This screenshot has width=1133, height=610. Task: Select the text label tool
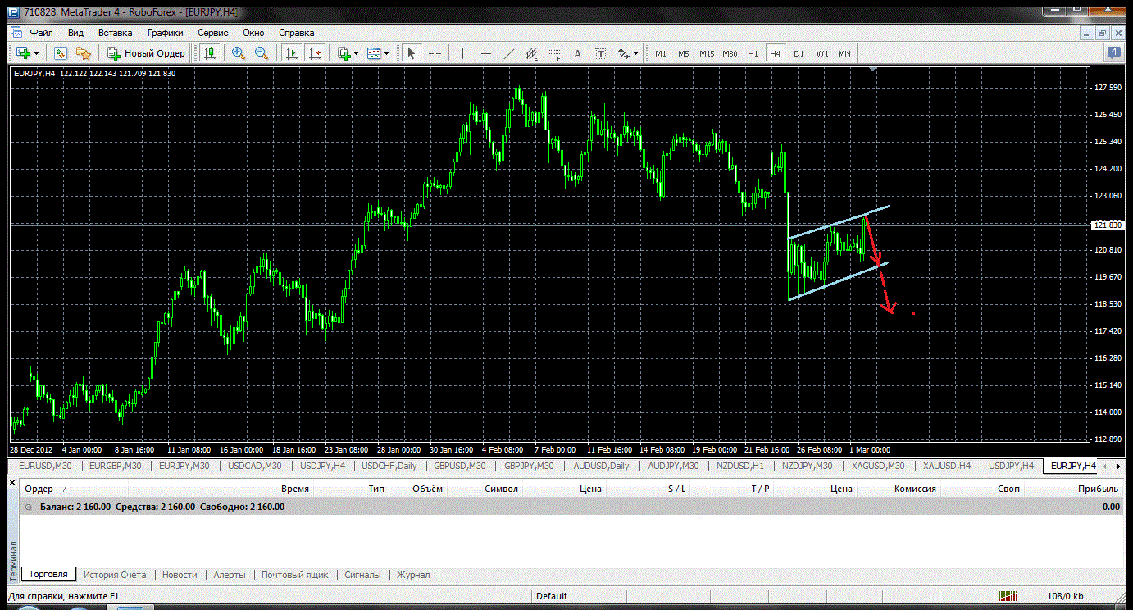[x=600, y=53]
